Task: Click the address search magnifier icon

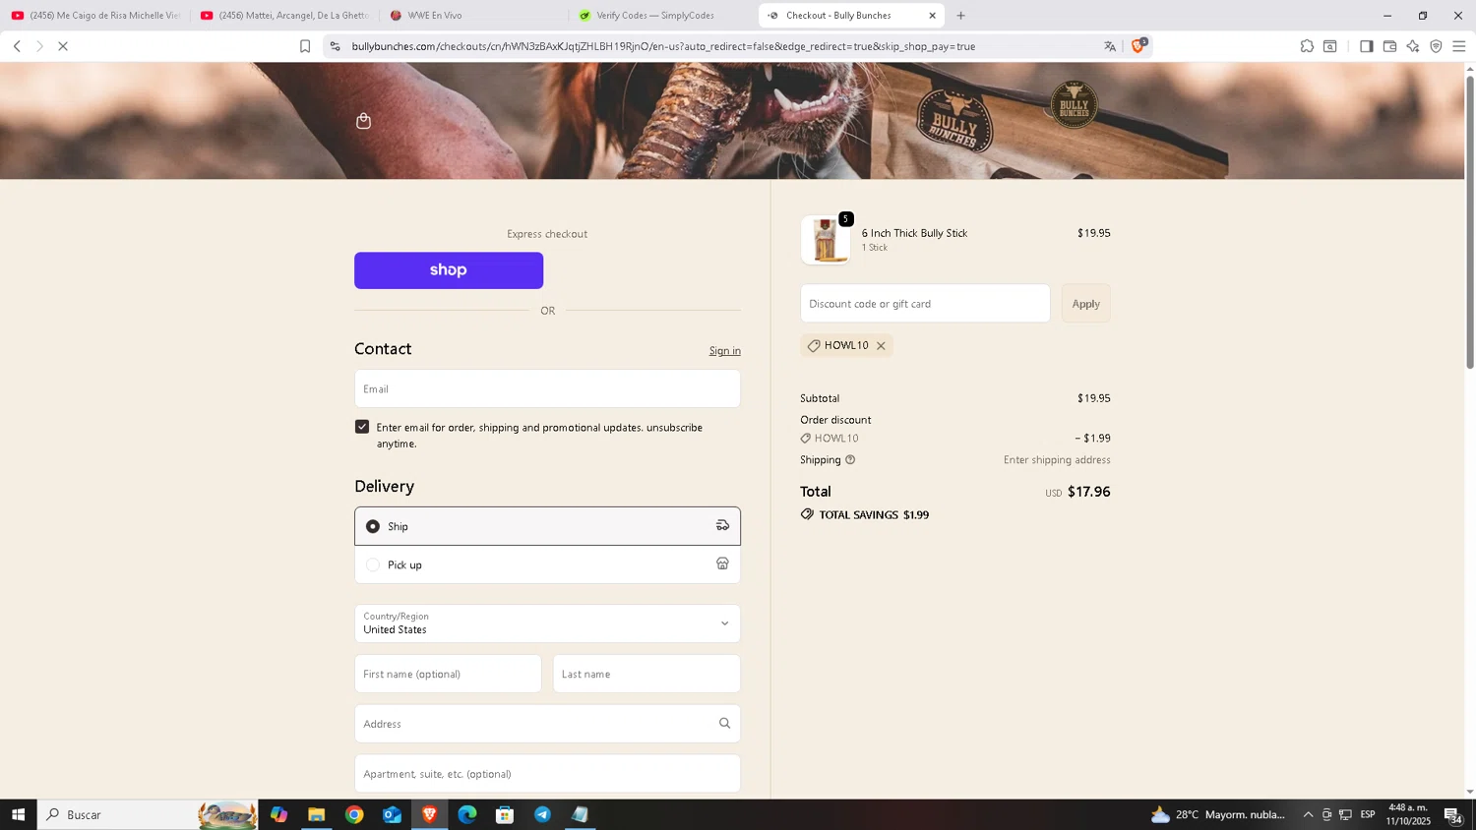Action: [724, 724]
